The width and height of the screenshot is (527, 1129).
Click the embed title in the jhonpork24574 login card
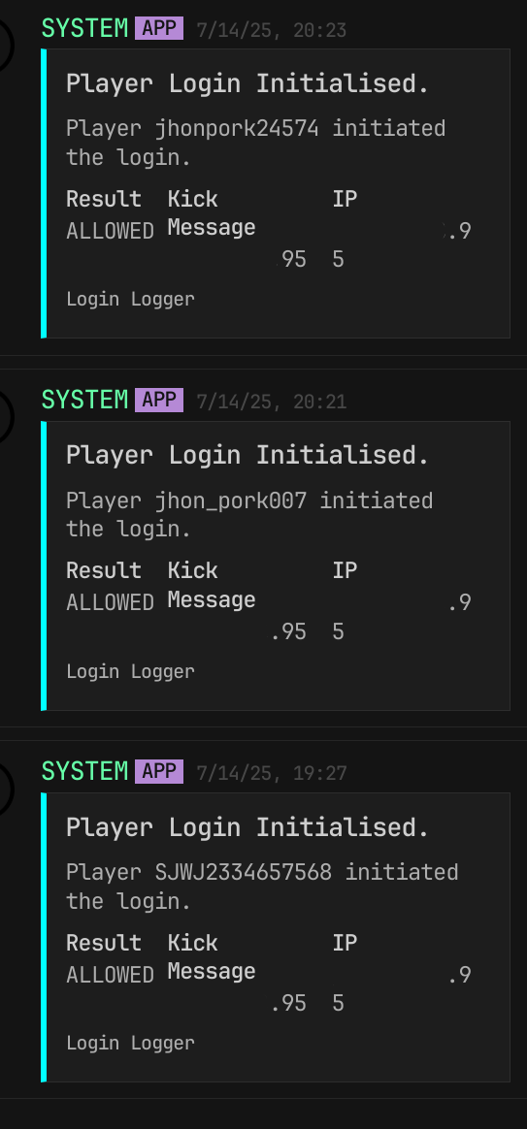coord(247,83)
